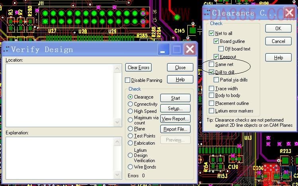Select Latium Design Verification option
Viewport: 298px width, 186px height.
pyautogui.click(x=130, y=155)
